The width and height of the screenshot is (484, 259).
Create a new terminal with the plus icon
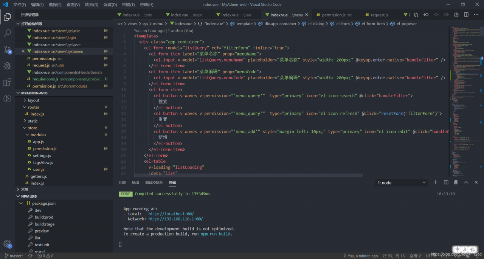coord(436,182)
